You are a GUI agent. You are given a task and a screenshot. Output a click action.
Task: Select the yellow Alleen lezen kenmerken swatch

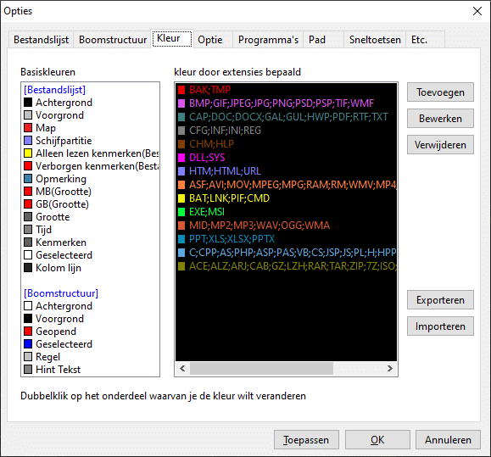click(x=28, y=153)
